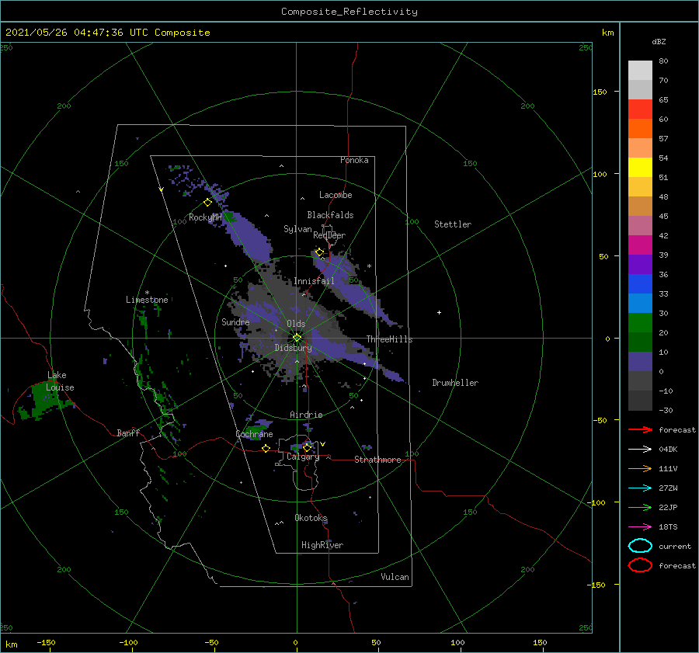Click the Blackfalds city label

[330, 215]
